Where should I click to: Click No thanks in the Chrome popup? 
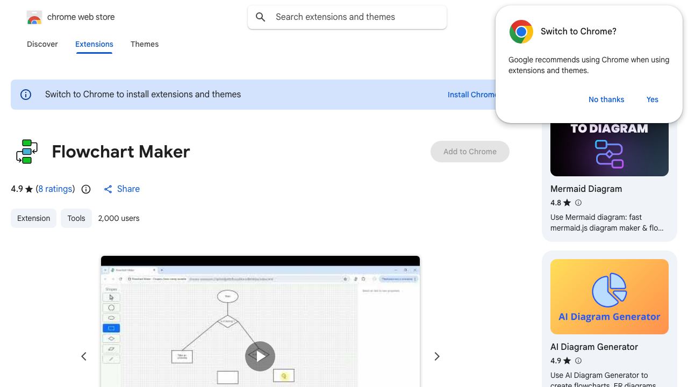pyautogui.click(x=606, y=99)
